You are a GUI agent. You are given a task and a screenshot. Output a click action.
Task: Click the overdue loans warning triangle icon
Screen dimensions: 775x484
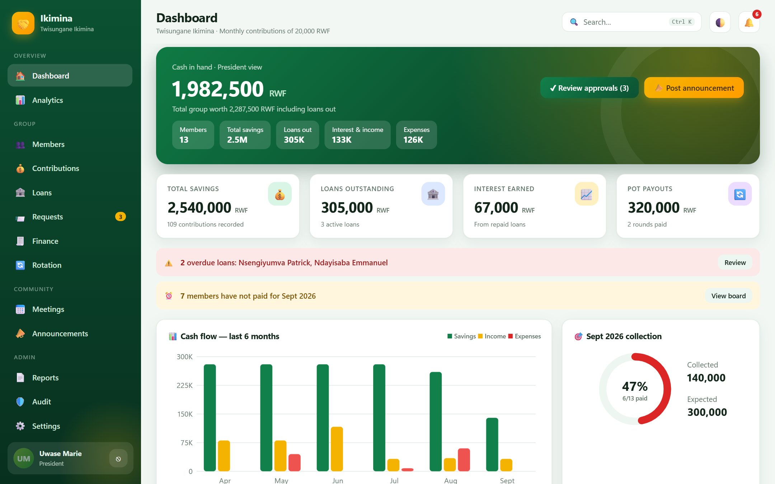point(169,263)
